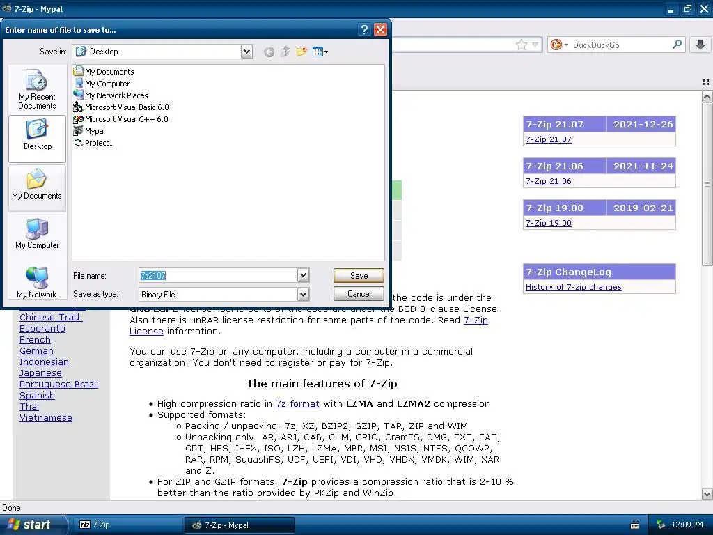
Task: Select My Computer in file list
Action: pos(102,84)
